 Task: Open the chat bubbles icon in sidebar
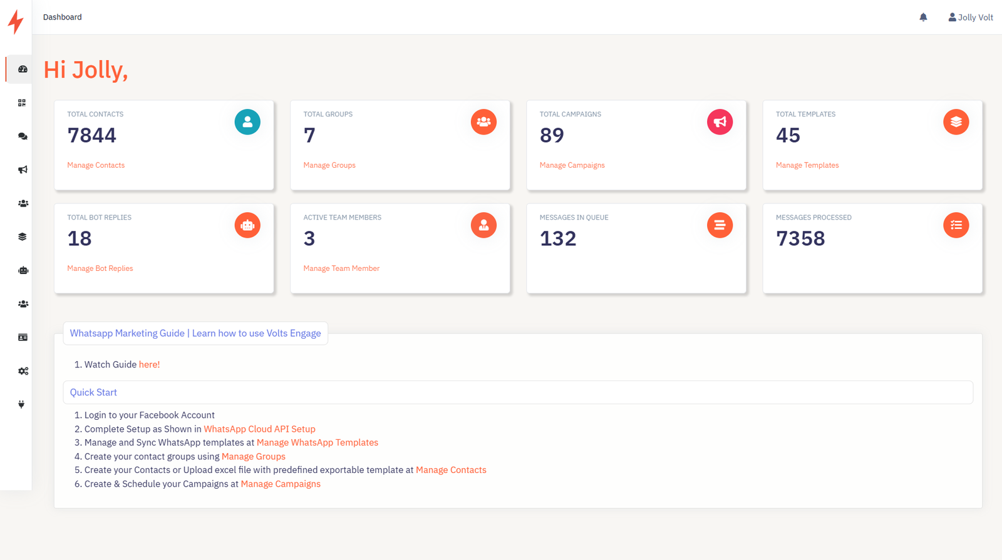(23, 136)
